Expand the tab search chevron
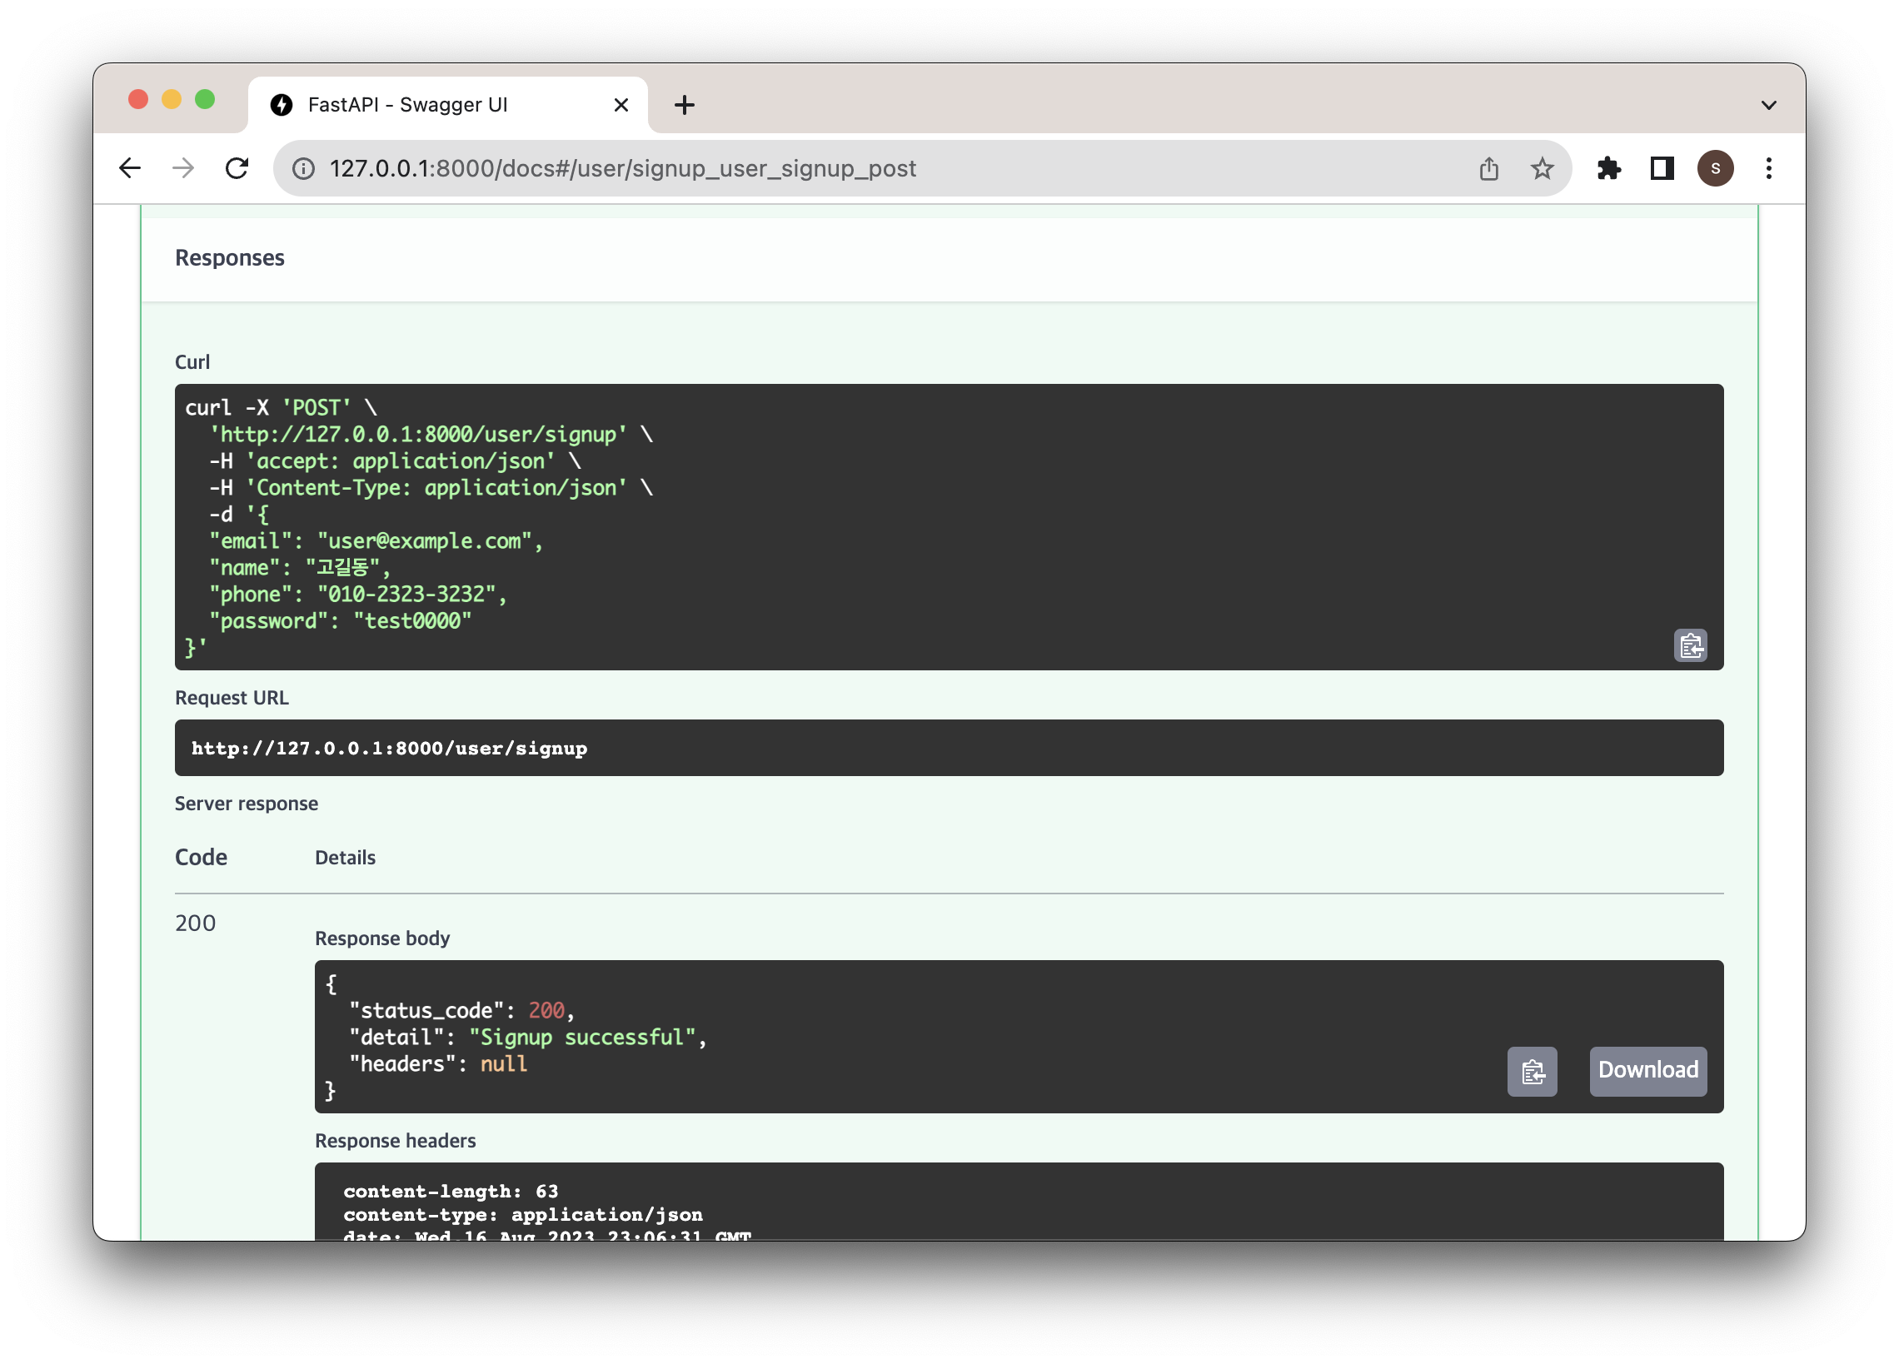The image size is (1899, 1364). (x=1768, y=106)
